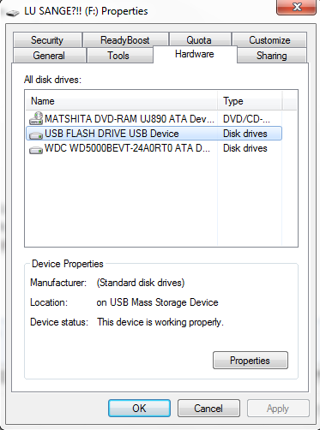Select MATSHITA DVD-RAM UJ890 ATA Device row
This screenshot has width=320, height=430.
[x=154, y=119]
